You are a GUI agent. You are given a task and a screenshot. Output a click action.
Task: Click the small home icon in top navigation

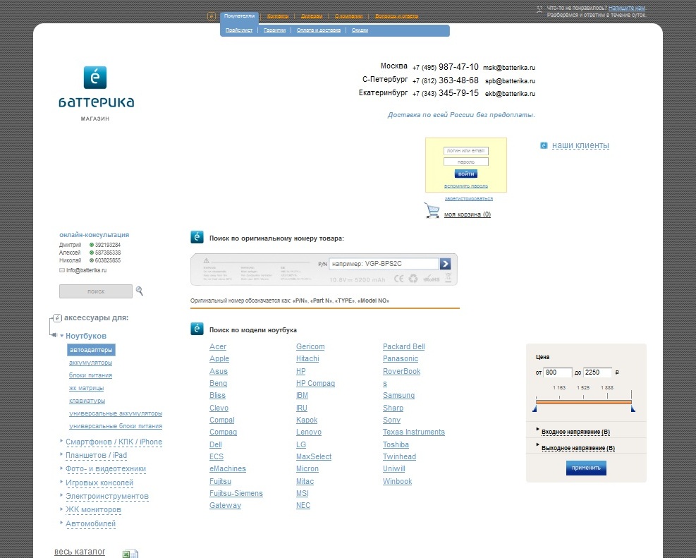pyautogui.click(x=212, y=16)
